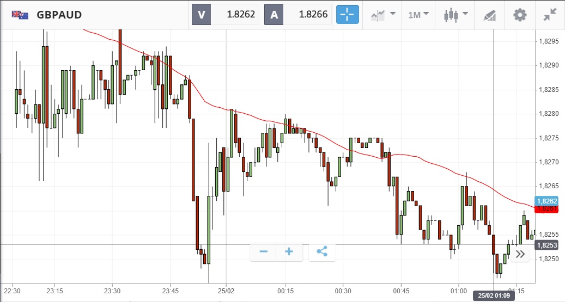Image resolution: width=565 pixels, height=302 pixels.
Task: Click the GBPAUD symbol name
Action: 59,15
